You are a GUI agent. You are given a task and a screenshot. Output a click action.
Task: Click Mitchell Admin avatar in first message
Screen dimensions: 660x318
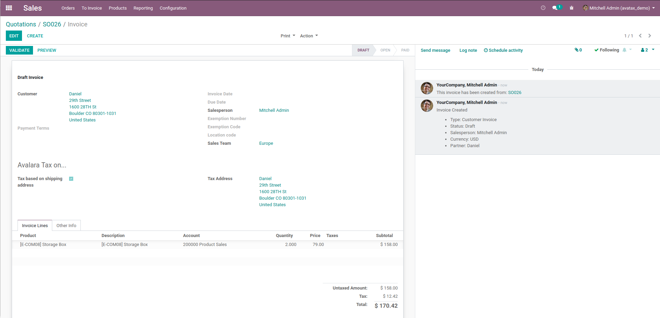(427, 88)
